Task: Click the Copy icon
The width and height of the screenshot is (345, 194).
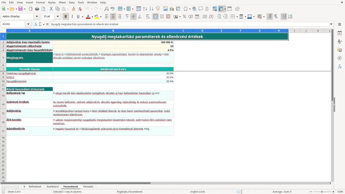Action: click(x=57, y=9)
